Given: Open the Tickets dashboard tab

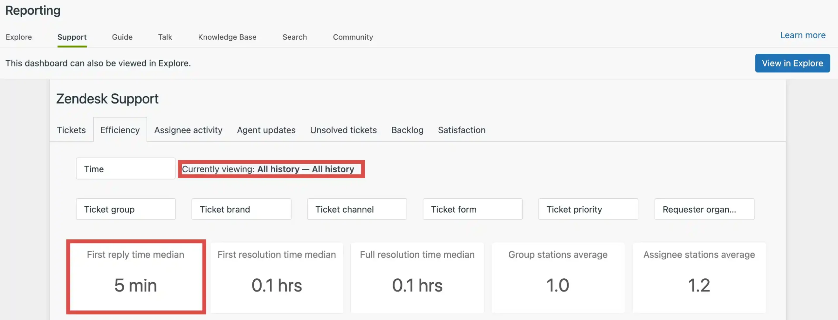Looking at the screenshot, I should point(71,130).
